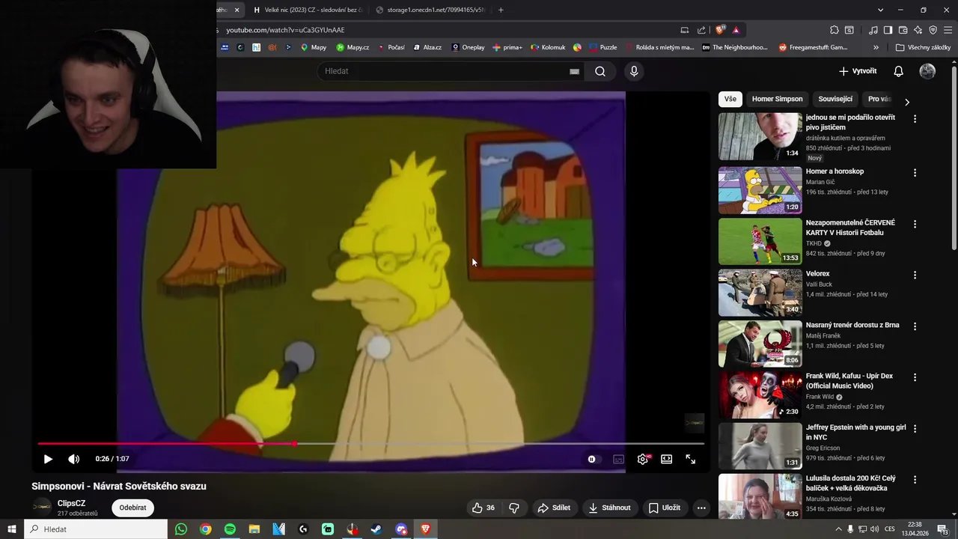958x539 pixels.
Task: Open options menu for Homer a horoskop
Action: coord(915,172)
